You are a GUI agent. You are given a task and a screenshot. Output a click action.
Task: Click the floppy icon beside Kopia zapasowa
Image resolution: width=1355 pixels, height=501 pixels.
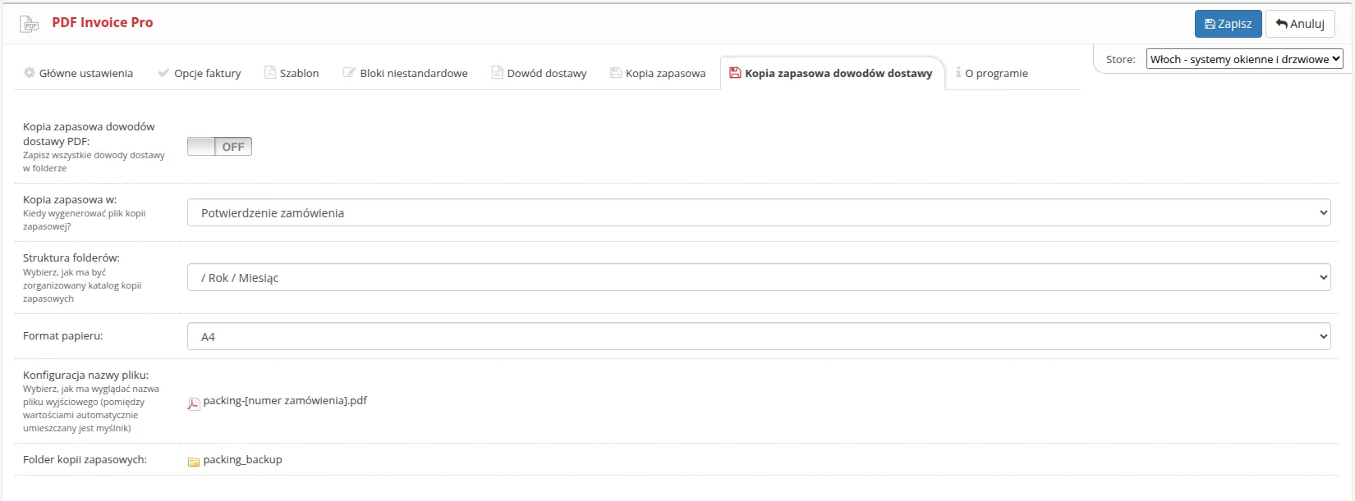[x=615, y=73]
